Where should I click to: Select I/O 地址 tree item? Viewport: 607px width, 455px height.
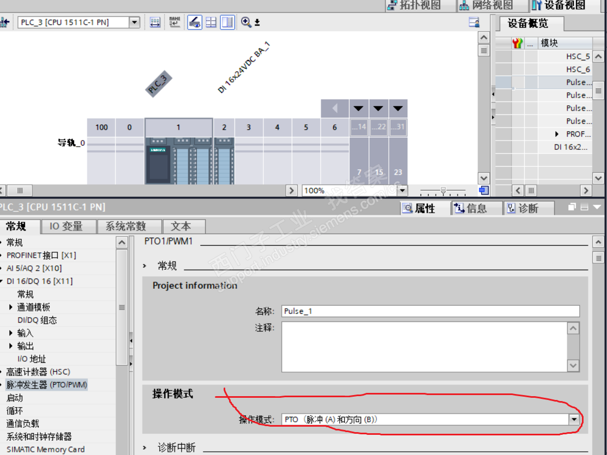pos(32,359)
